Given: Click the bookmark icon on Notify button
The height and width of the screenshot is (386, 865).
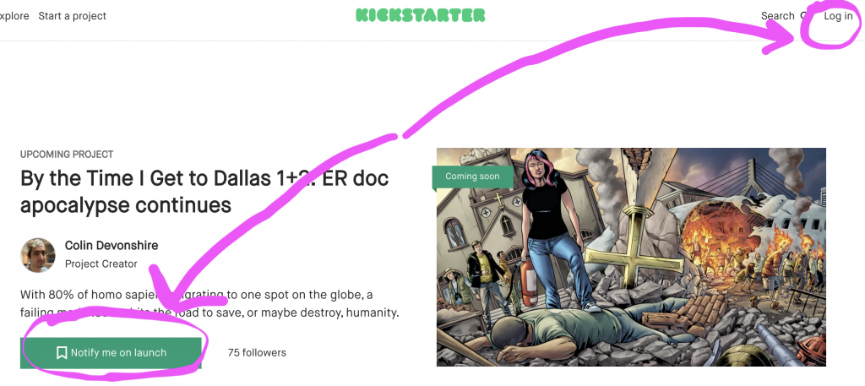Looking at the screenshot, I should [62, 353].
